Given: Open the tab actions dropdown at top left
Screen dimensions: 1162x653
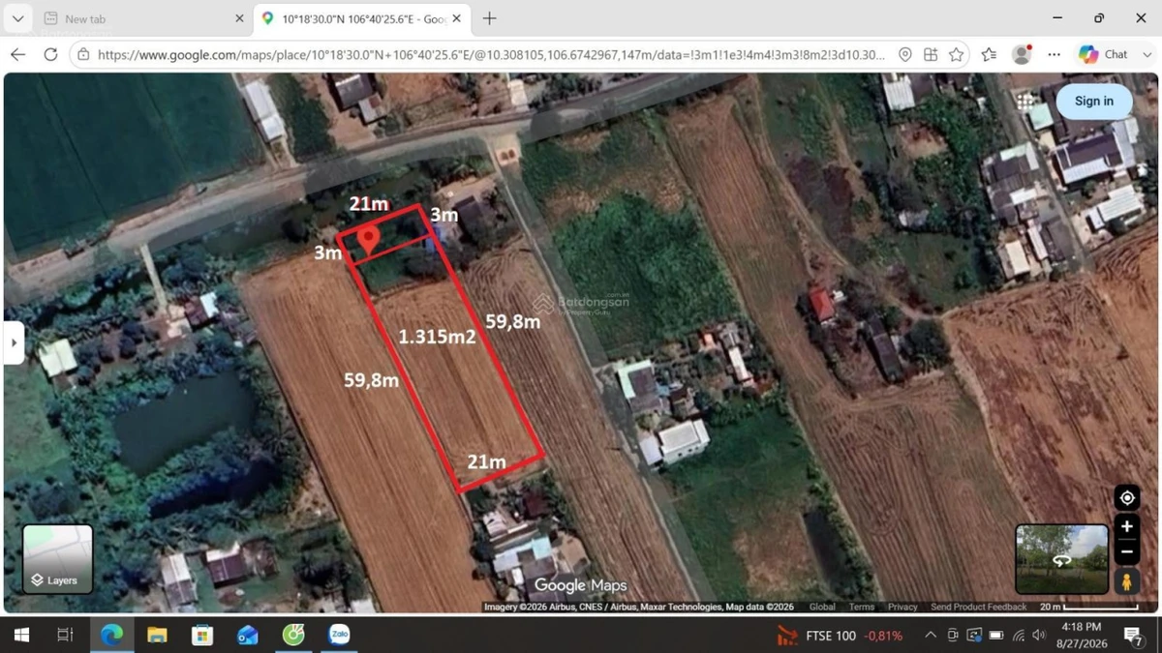Looking at the screenshot, I should [x=18, y=18].
